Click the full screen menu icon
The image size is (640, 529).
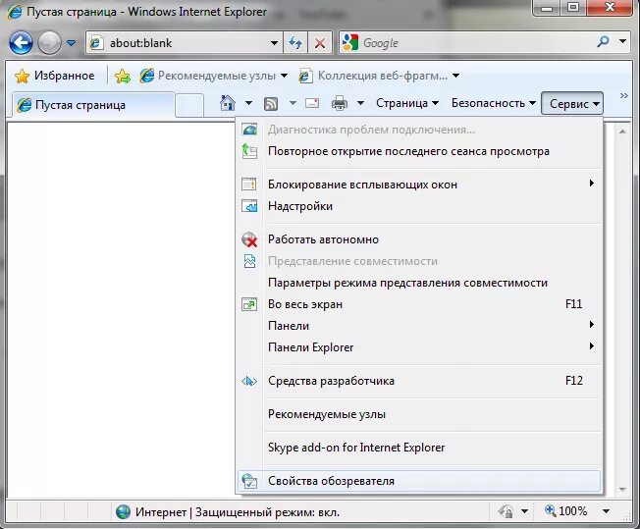pyautogui.click(x=249, y=304)
